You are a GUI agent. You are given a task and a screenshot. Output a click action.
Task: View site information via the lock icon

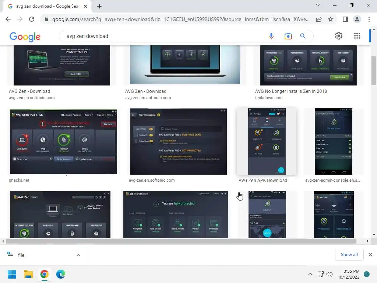[x=46, y=19]
